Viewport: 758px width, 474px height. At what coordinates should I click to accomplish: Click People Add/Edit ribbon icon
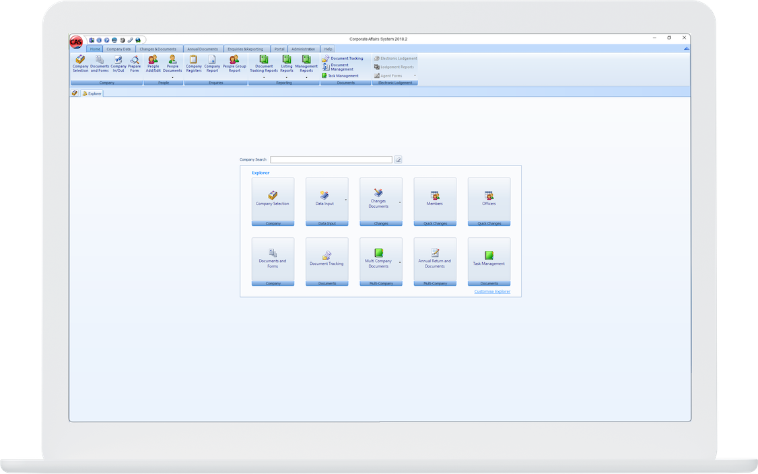[x=153, y=63]
